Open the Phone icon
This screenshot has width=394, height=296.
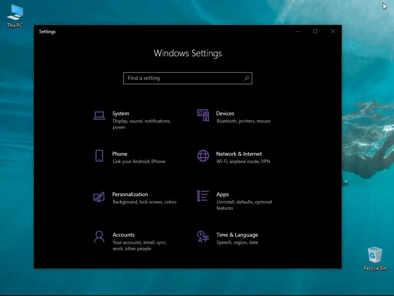99,156
